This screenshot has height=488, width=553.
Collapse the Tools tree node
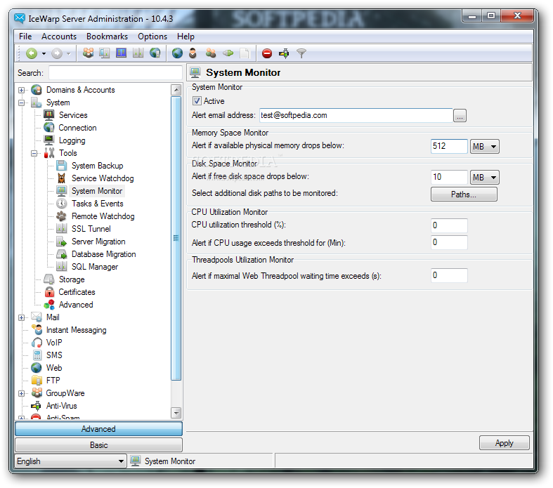(34, 153)
